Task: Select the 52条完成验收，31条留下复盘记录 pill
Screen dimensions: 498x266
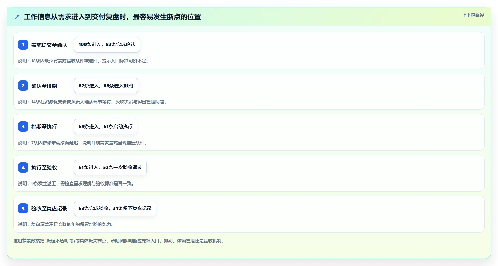Action: point(115,208)
